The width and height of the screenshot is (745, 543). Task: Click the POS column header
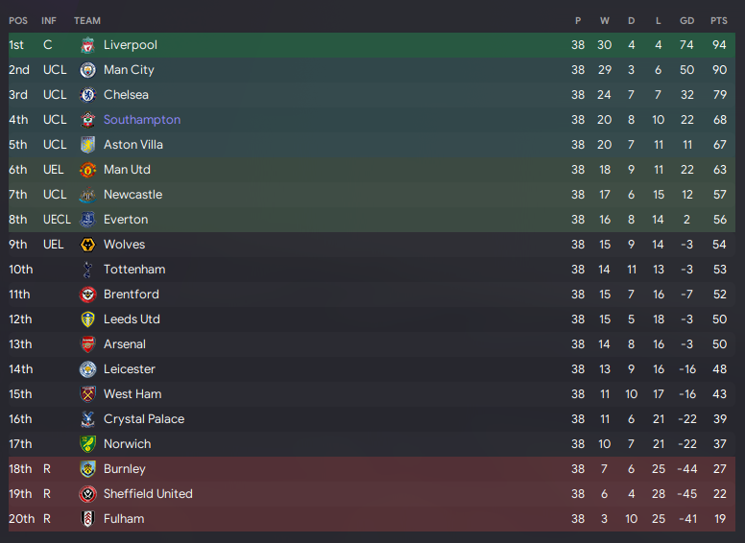18,21
